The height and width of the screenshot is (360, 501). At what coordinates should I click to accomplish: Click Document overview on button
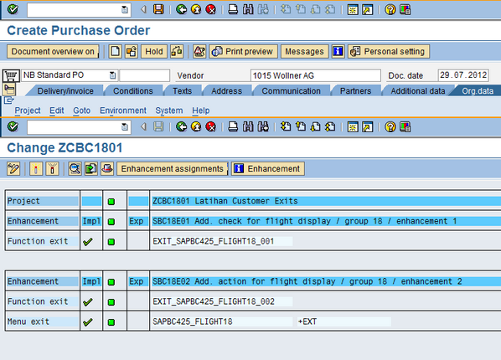coord(53,51)
